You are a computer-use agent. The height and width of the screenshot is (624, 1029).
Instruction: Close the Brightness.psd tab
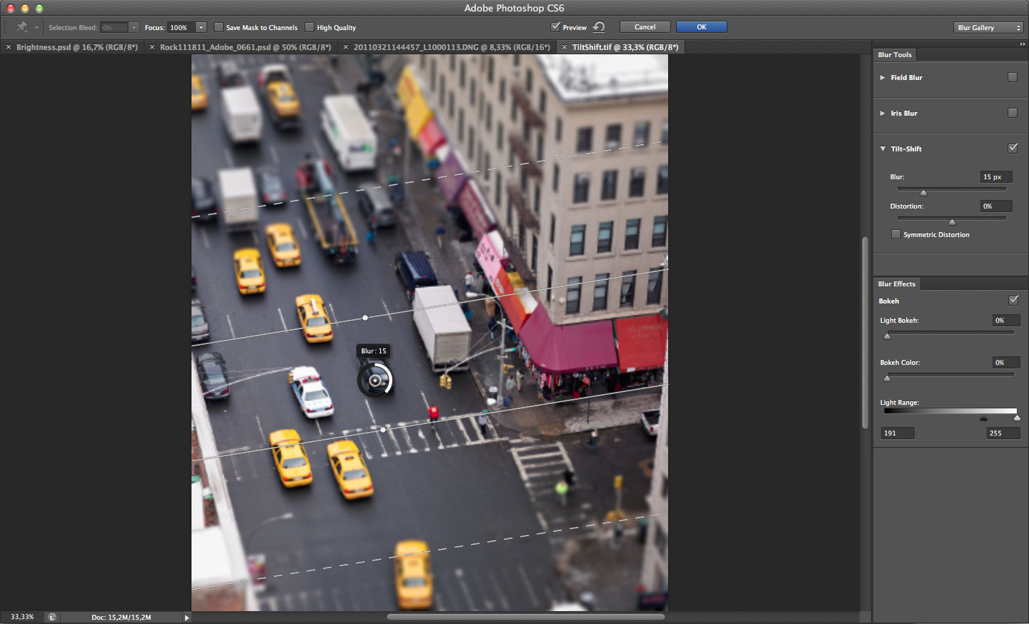pos(9,47)
